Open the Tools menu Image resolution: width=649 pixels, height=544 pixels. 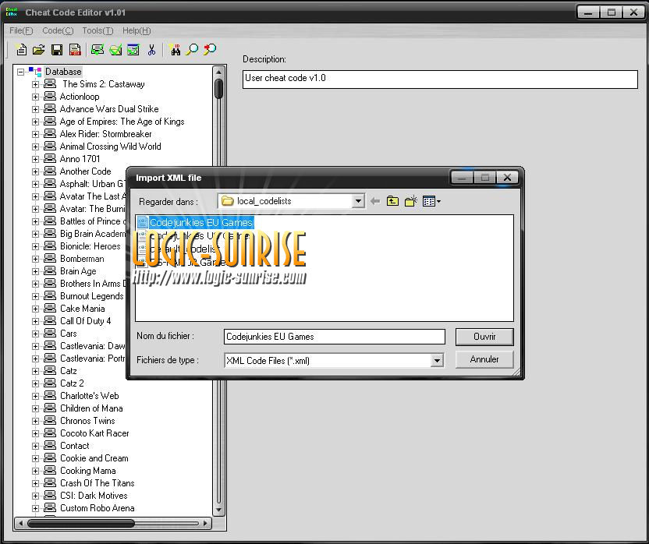coord(97,30)
